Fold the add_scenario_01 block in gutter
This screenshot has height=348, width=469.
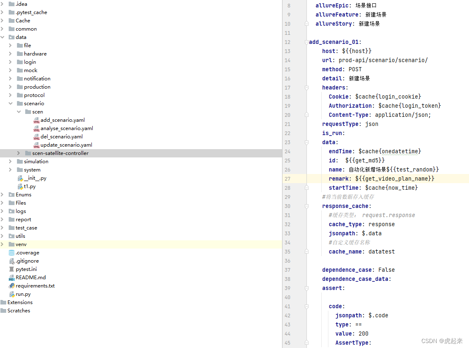tap(306, 42)
